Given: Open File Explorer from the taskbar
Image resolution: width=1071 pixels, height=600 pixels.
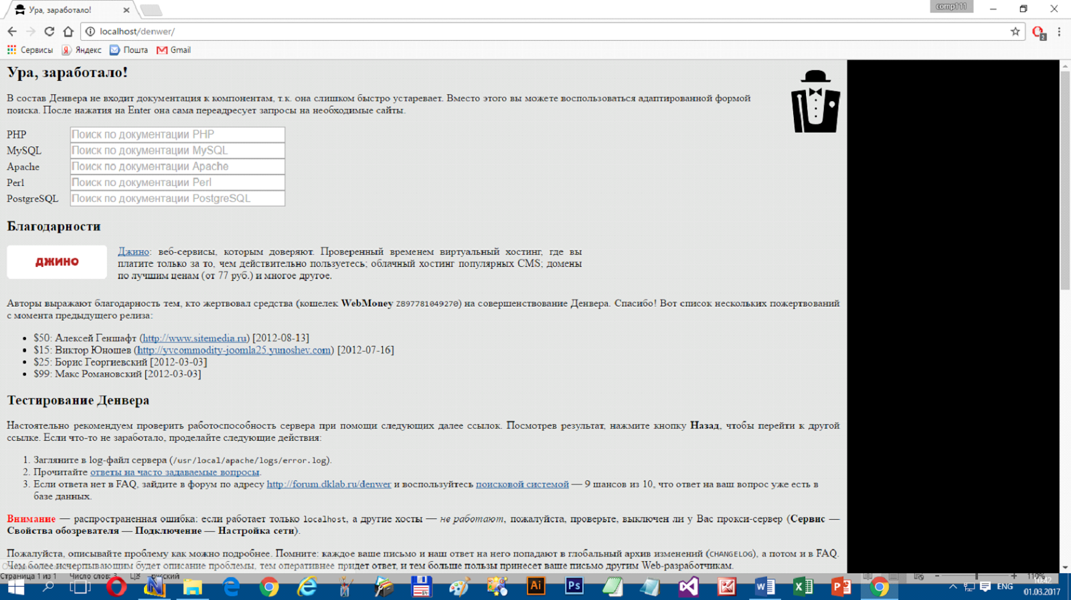Looking at the screenshot, I should coord(193,587).
